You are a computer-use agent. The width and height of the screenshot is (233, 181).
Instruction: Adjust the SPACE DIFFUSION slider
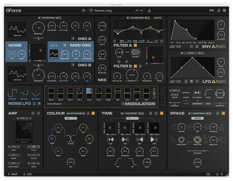pos(198,151)
